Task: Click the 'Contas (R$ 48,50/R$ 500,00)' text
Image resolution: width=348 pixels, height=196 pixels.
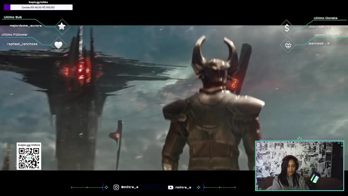Action: (38, 7)
